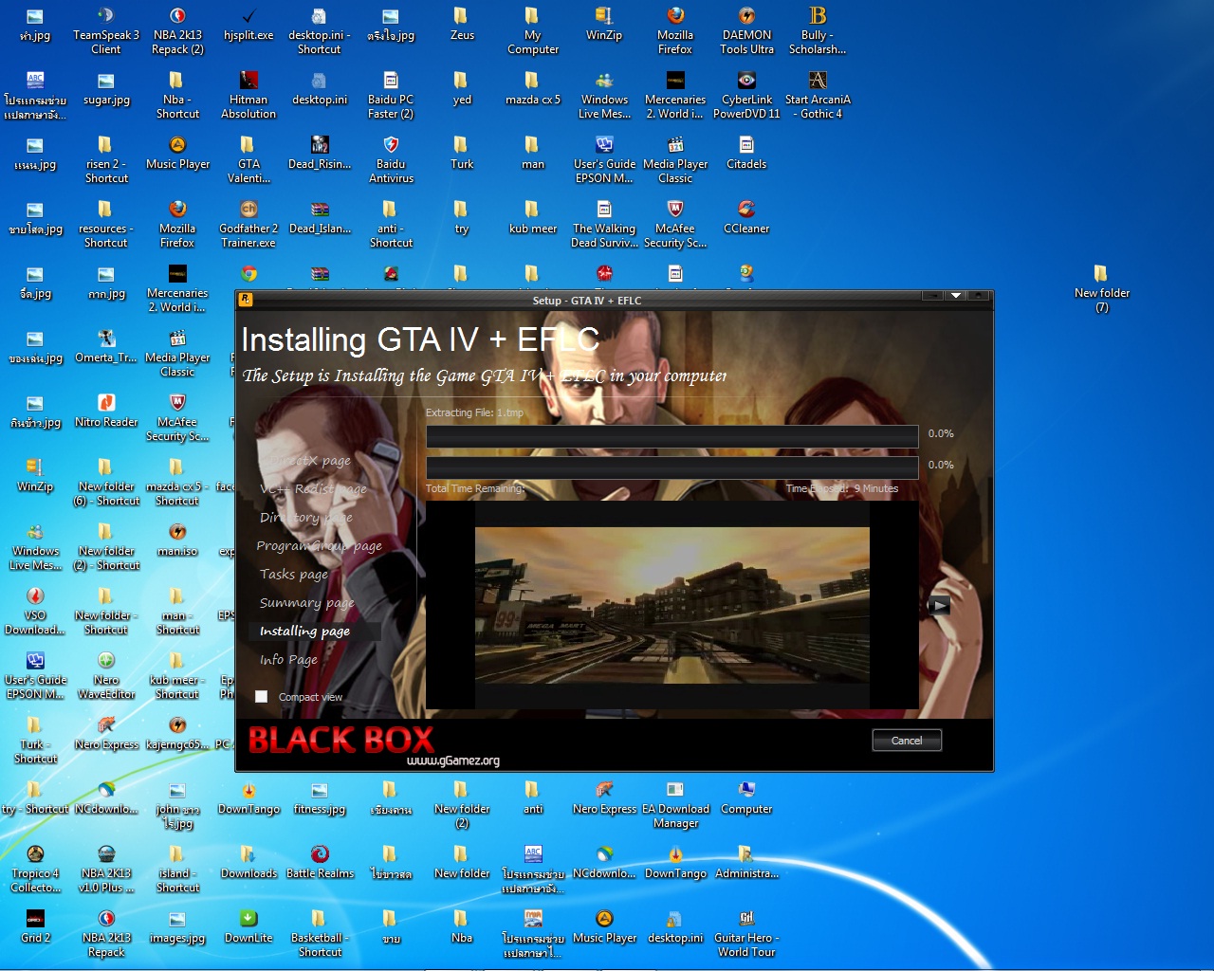Open the Zeus folder
This screenshot has height=971, width=1214.
[x=462, y=25]
